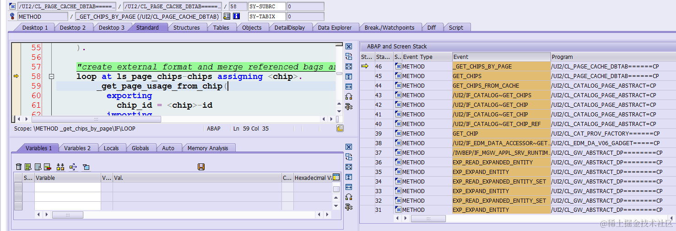
Task: Switch to Variables 2 tab
Action: [77, 148]
